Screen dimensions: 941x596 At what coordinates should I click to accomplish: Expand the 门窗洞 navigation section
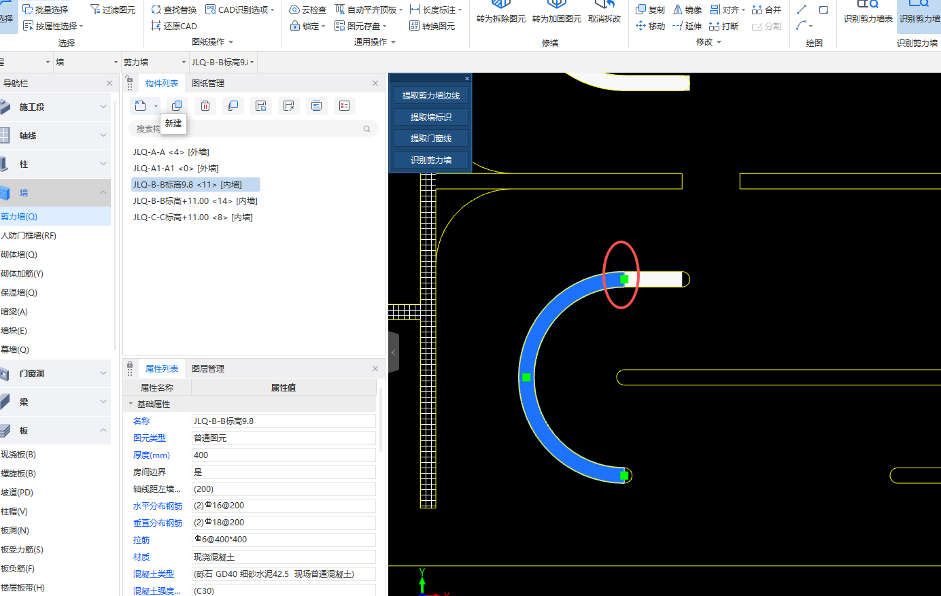(103, 374)
